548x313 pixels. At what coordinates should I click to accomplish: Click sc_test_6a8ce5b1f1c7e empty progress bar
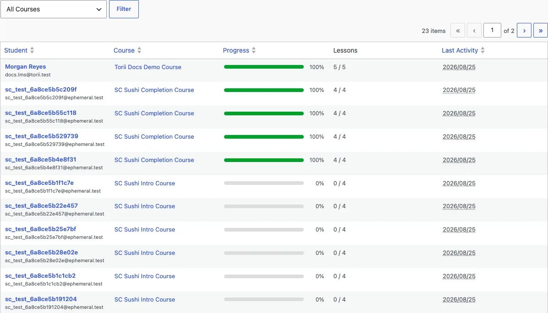tap(264, 183)
